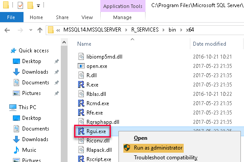This screenshot has height=162, width=244.
Task: Click date 2016-10-21 10:22 for Rblas.dll
Action: [x=213, y=94]
